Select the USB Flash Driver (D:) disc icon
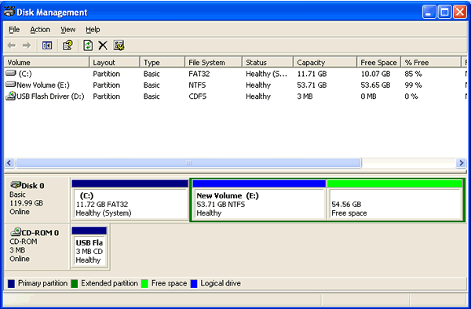This screenshot has width=471, height=309. tap(11, 96)
